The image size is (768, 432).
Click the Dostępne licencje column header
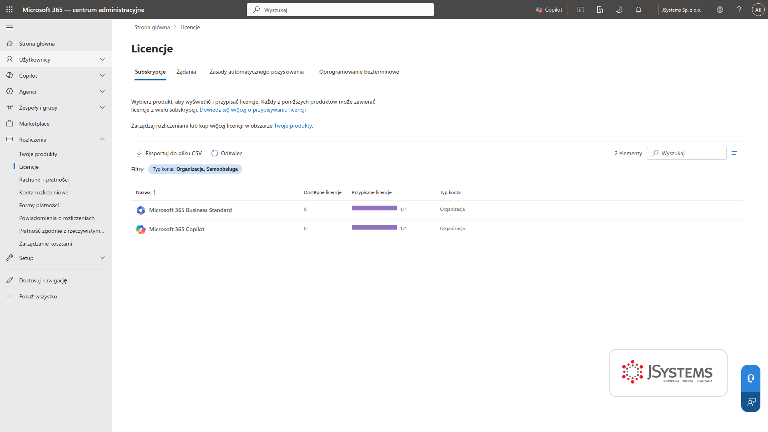click(x=323, y=192)
